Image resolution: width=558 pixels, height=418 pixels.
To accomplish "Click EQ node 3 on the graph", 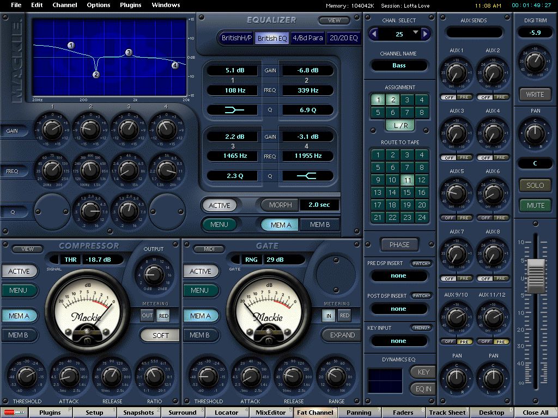I will coord(129,53).
